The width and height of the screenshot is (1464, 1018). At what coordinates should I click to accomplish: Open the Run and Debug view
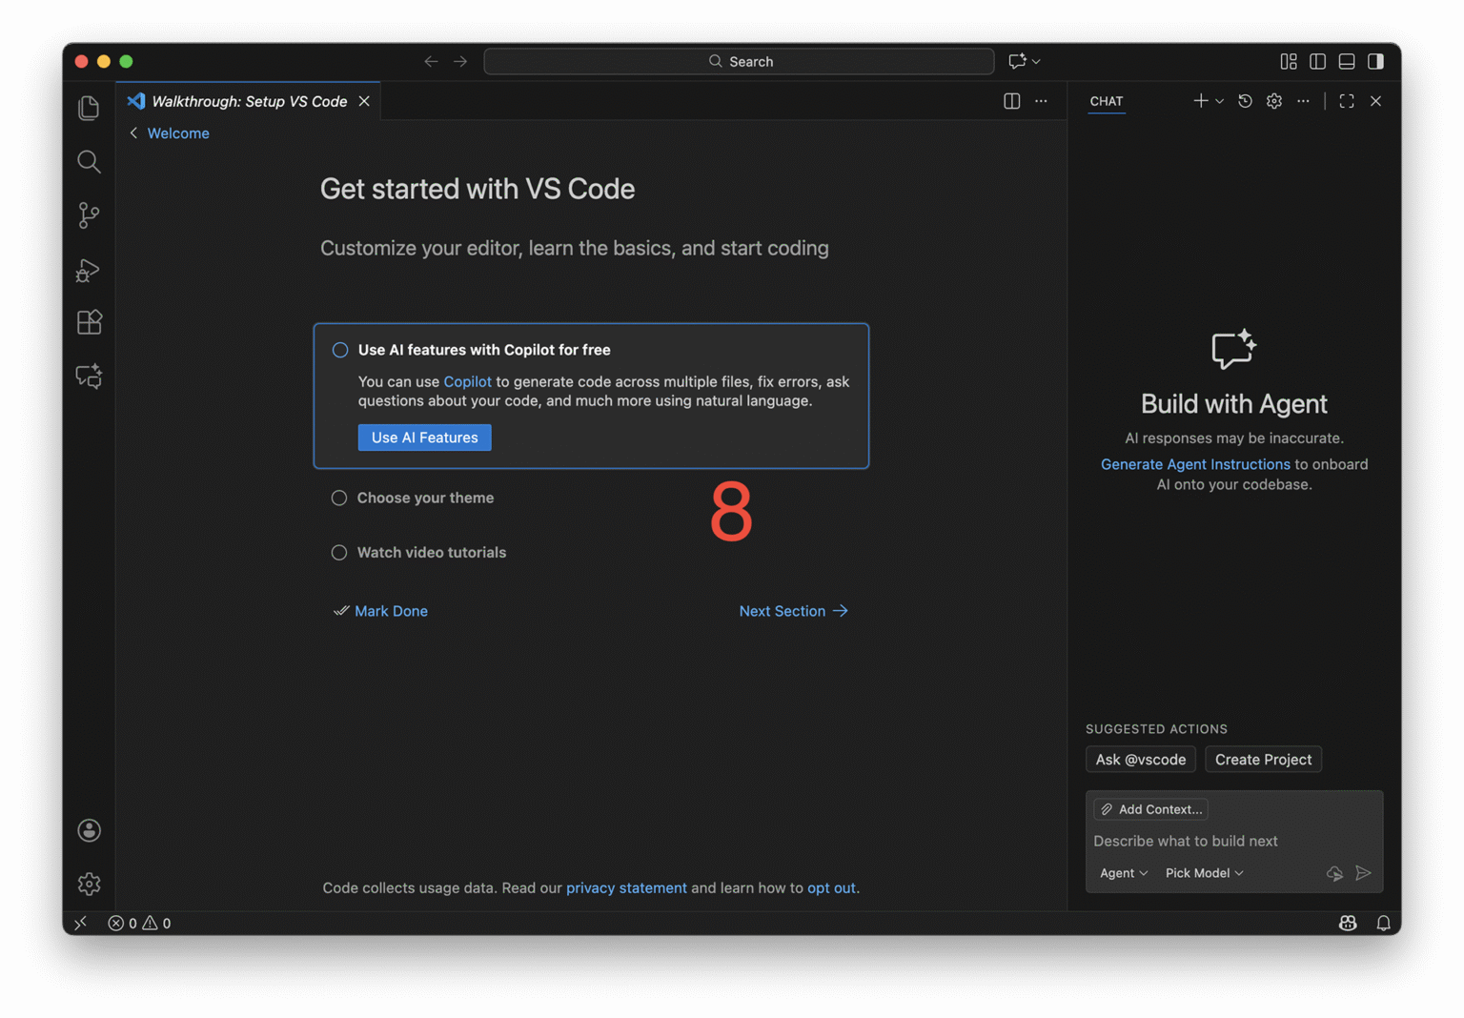89,270
